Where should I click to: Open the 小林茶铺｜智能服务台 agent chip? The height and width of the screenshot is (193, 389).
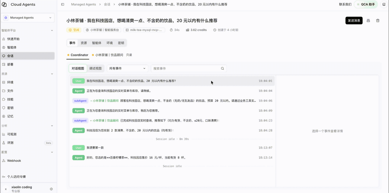click(x=102, y=30)
